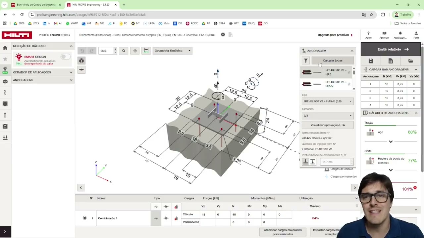Open the Tamanho 3/8 size dropdown
Viewport: 424px width, 238px height.
327,116
